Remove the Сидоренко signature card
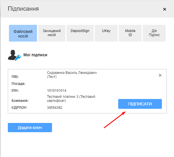 [160, 75]
